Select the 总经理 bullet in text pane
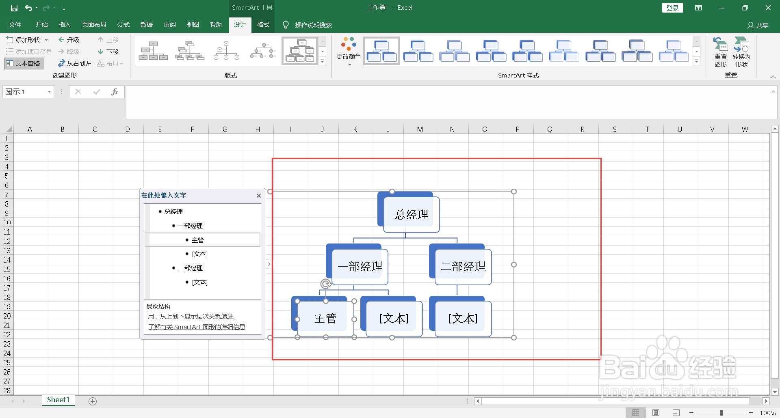780x418 pixels. pyautogui.click(x=173, y=212)
